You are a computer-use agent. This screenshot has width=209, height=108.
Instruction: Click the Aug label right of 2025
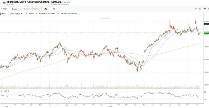point(170,105)
